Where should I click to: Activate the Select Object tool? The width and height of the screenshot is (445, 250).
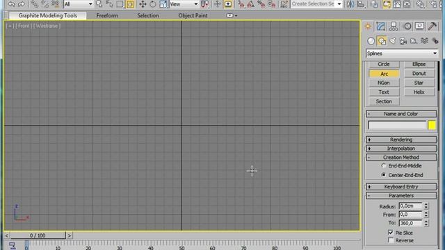pyautogui.click(x=99, y=4)
